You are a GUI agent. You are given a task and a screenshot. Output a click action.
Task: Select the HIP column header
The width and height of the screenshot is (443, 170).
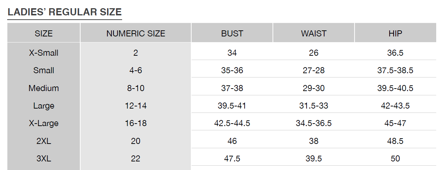click(395, 34)
